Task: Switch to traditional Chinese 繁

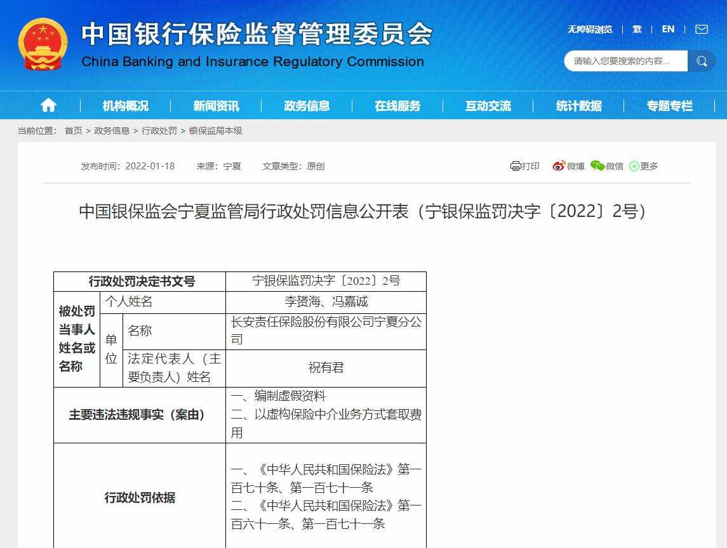Action: [x=637, y=30]
